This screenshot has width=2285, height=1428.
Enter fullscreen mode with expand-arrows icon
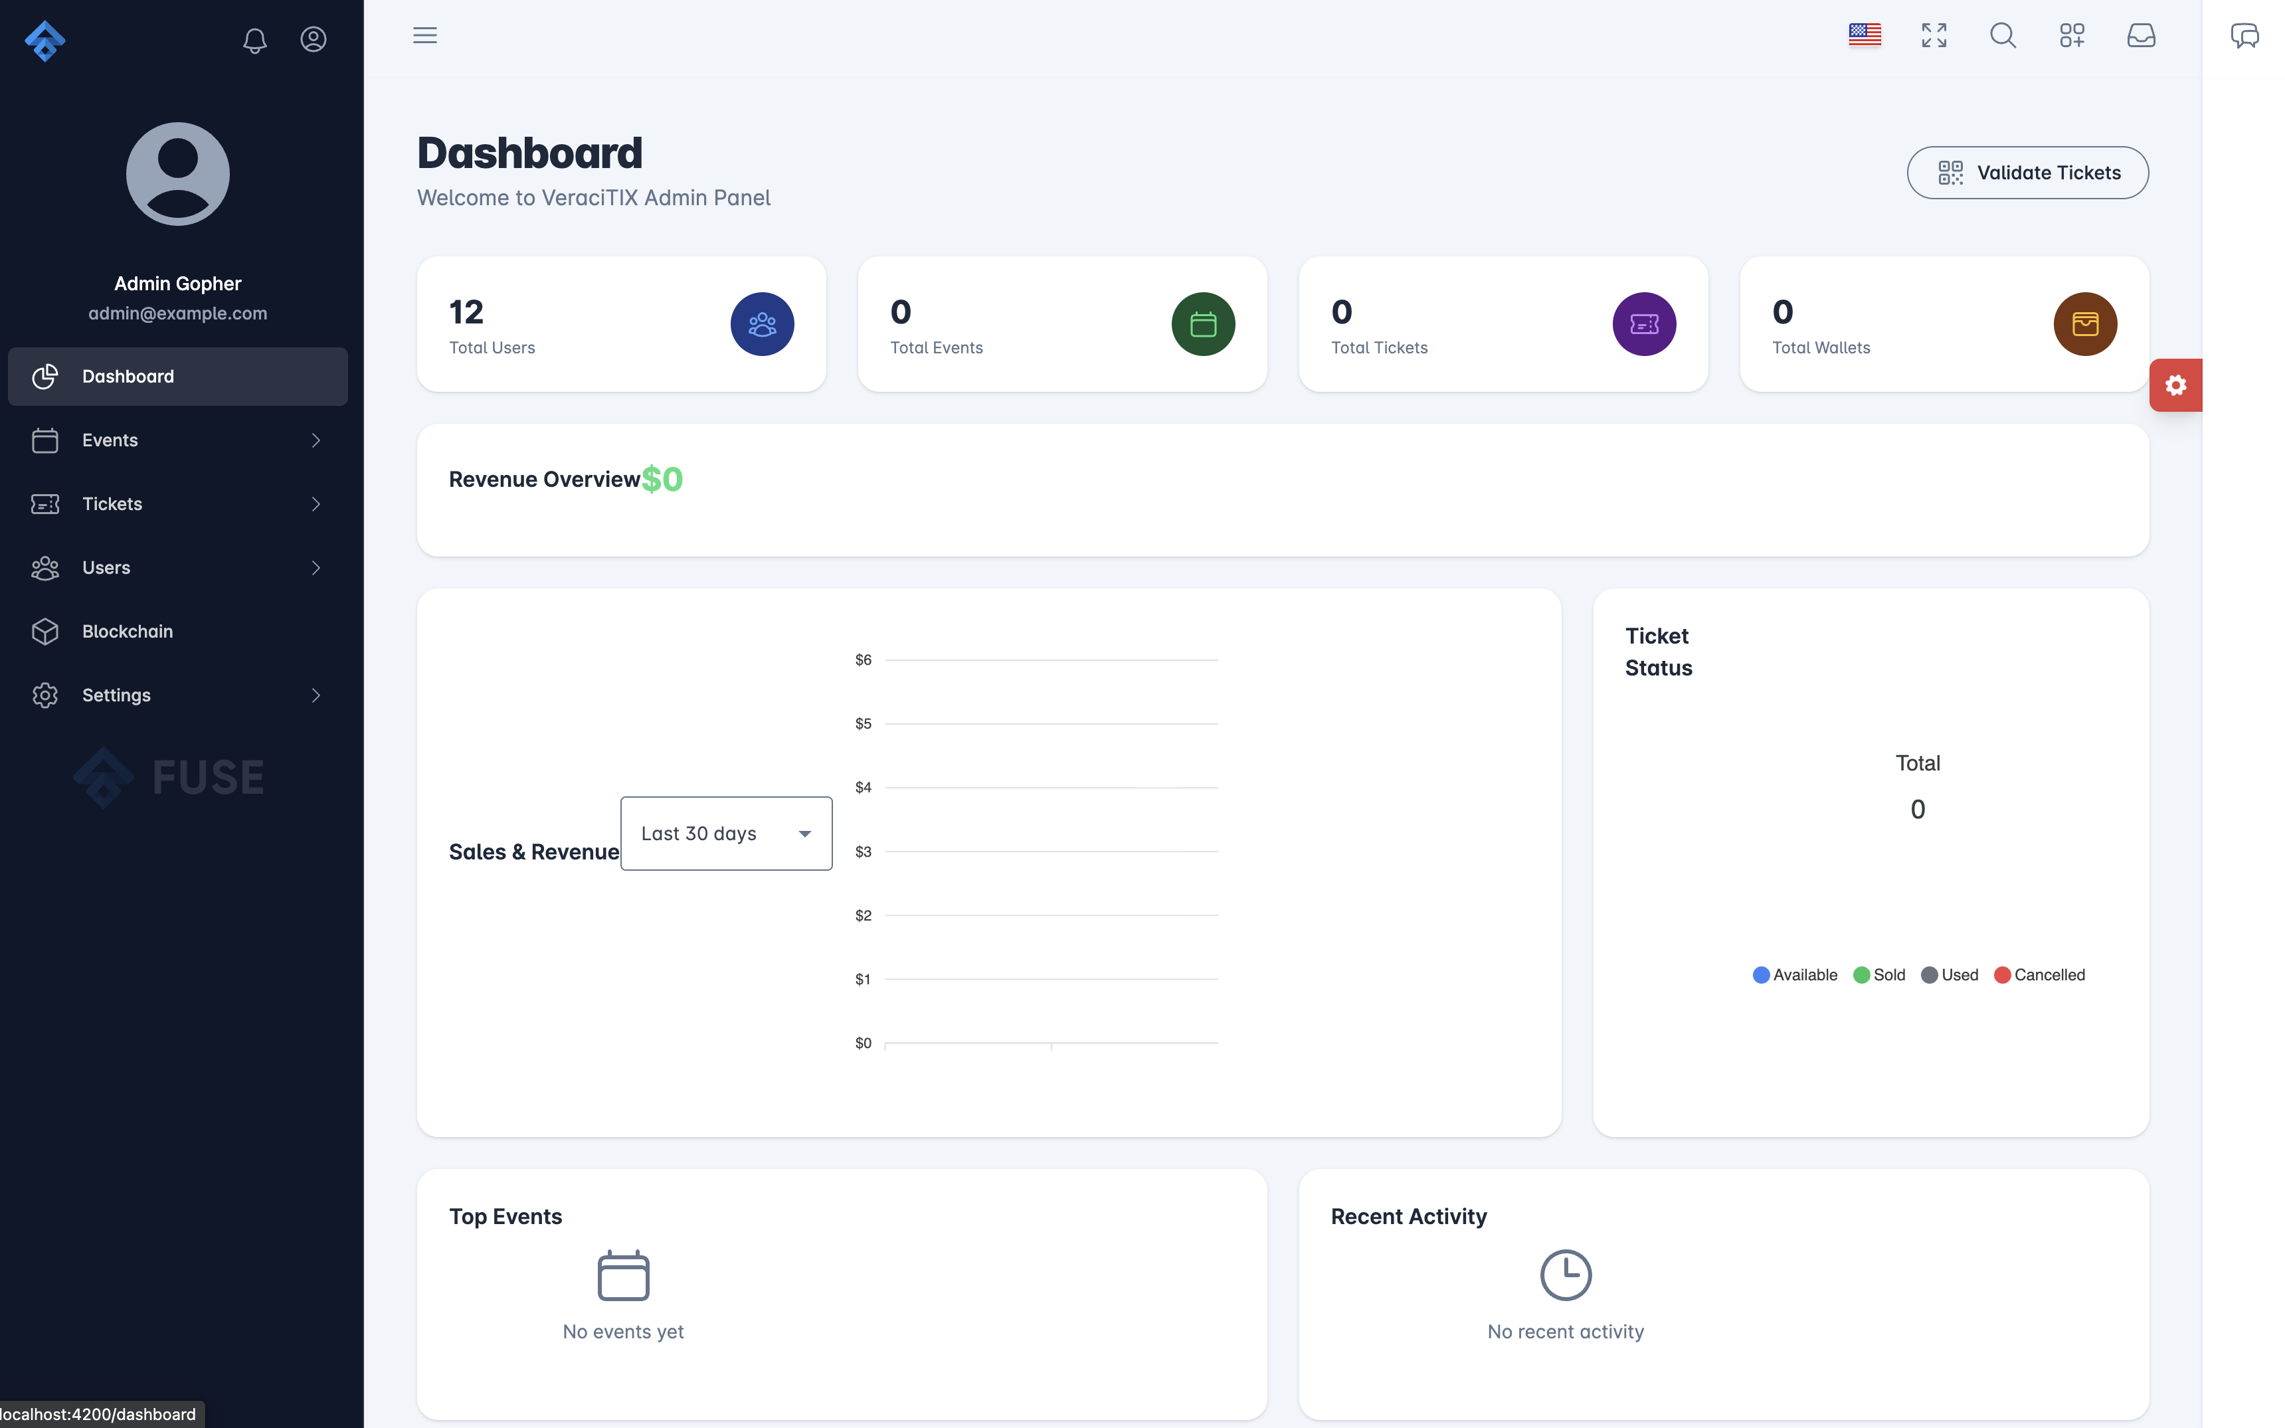click(x=1934, y=35)
